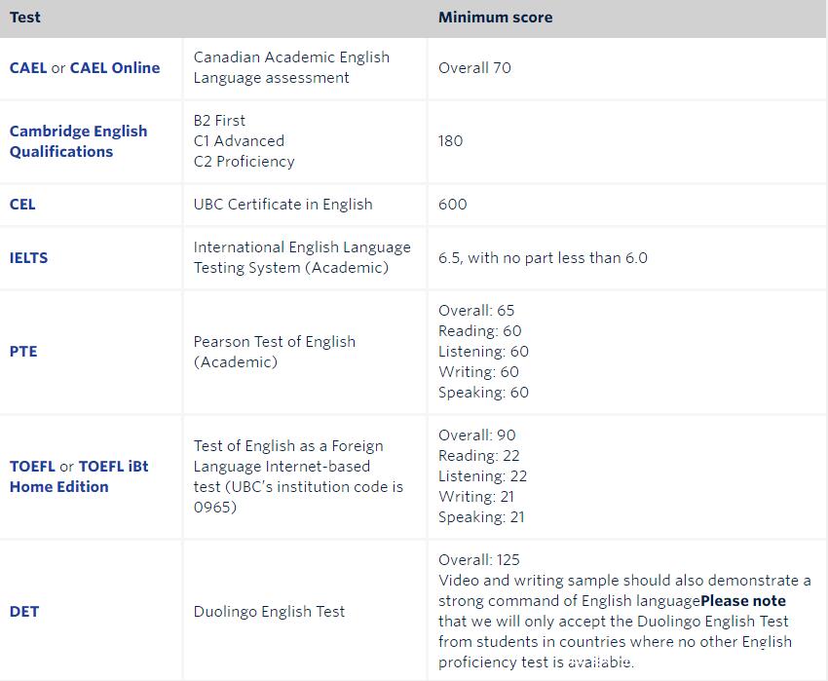Click the CEL test link
Image resolution: width=828 pixels, height=681 pixels.
[x=22, y=205]
